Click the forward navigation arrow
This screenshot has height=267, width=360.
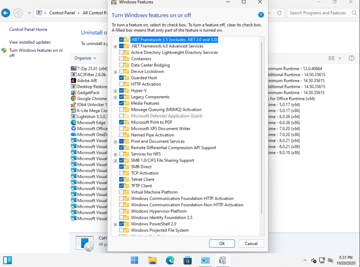[18, 13]
